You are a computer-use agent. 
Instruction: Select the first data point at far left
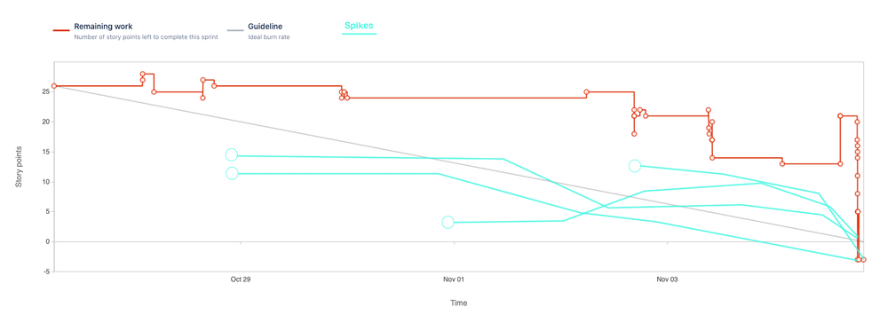click(54, 86)
